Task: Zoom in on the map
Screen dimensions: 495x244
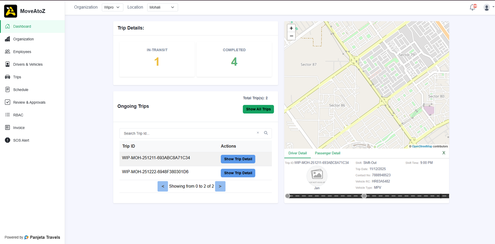Action: pyautogui.click(x=291, y=28)
